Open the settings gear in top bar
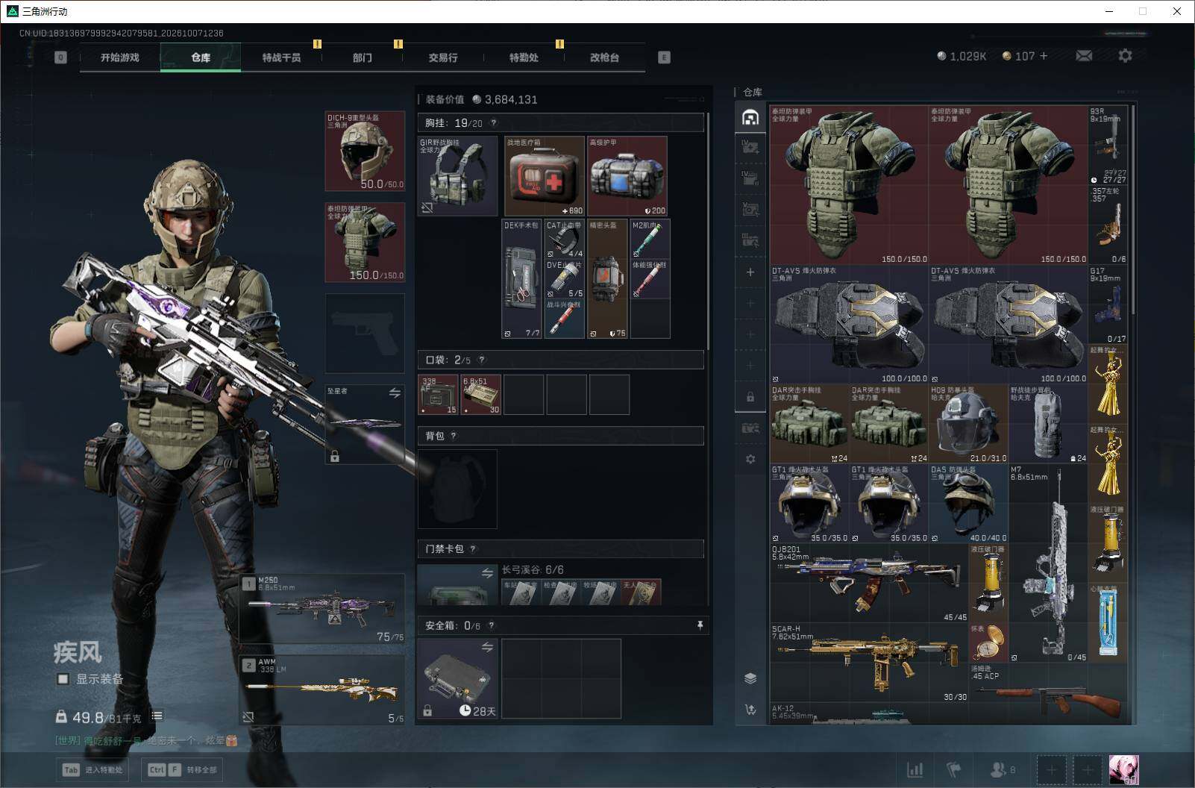 click(1125, 56)
